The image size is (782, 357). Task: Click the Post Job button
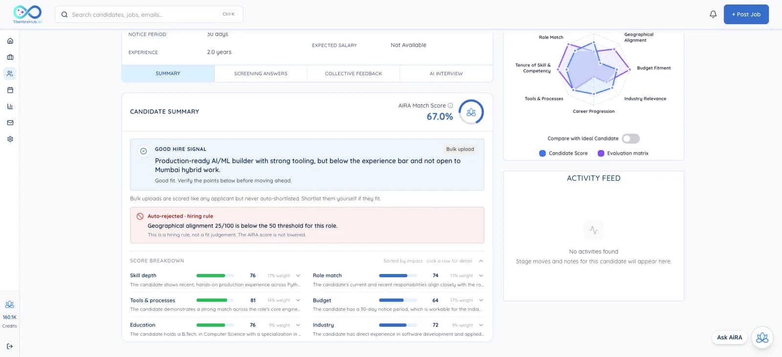point(746,14)
